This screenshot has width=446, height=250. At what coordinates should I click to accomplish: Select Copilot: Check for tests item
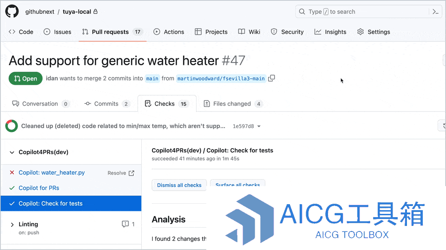pyautogui.click(x=71, y=204)
